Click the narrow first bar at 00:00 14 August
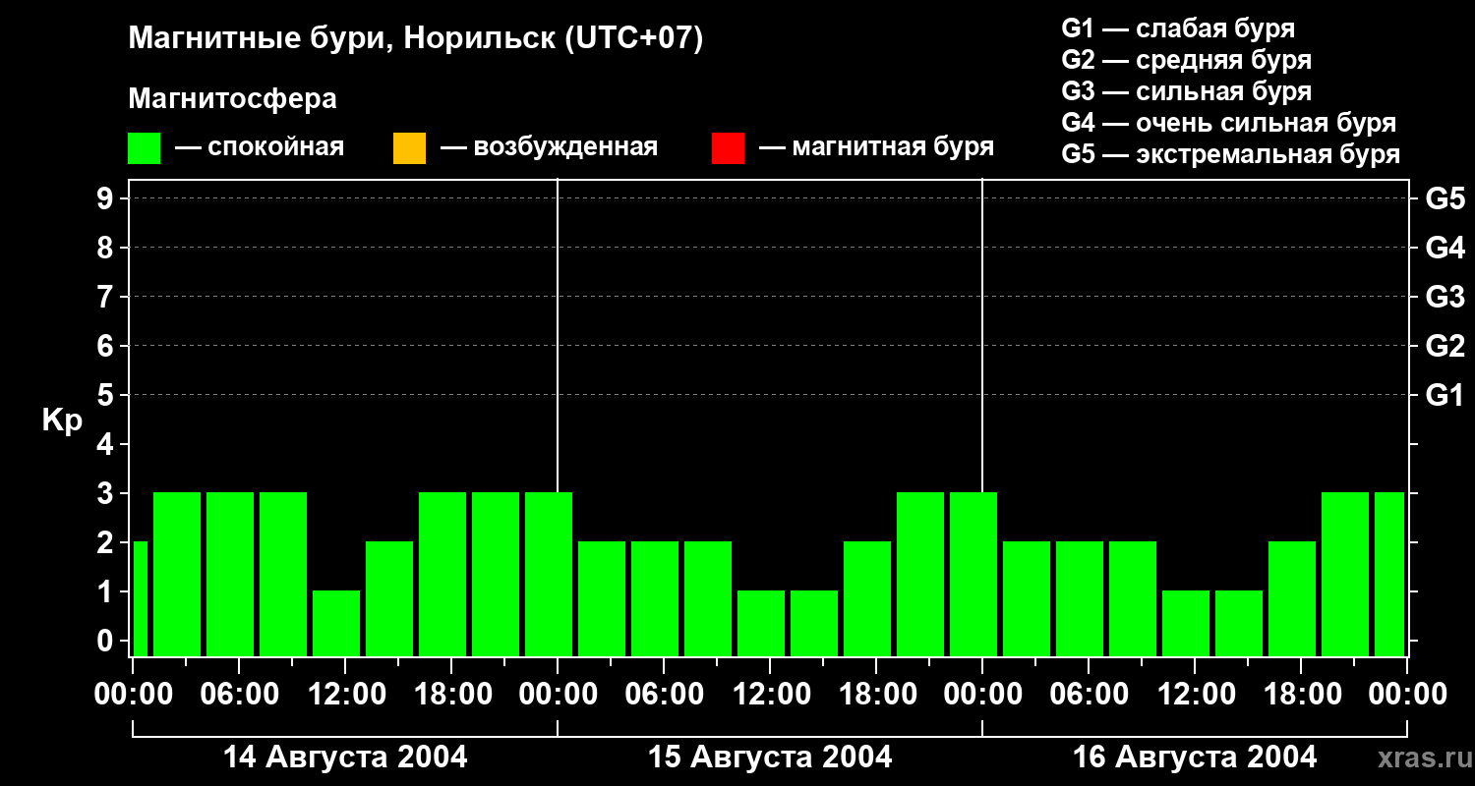This screenshot has height=786, width=1475. click(140, 598)
